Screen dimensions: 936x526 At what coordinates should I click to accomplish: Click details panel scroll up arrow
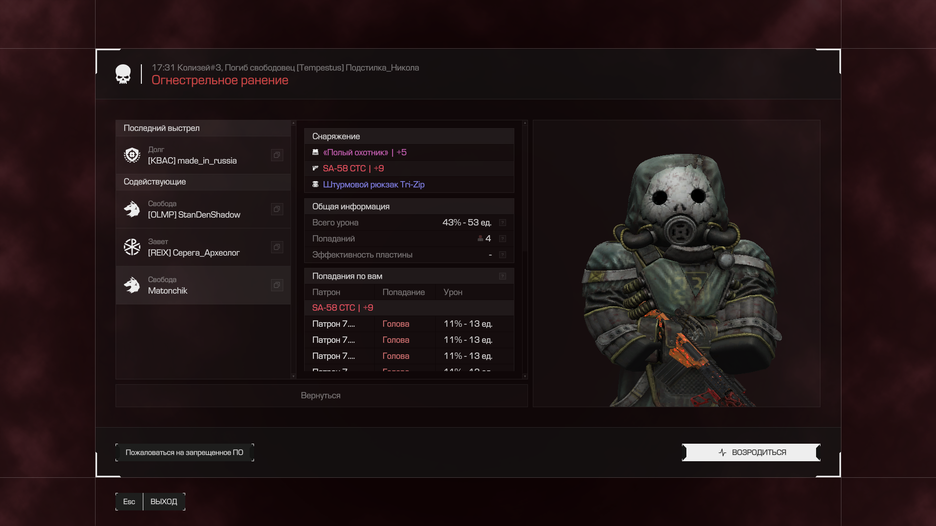[x=525, y=123]
